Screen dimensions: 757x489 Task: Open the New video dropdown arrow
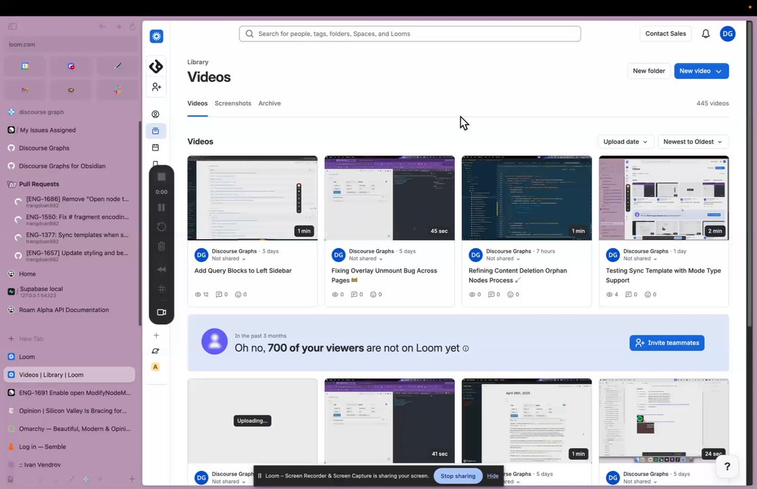tap(719, 71)
